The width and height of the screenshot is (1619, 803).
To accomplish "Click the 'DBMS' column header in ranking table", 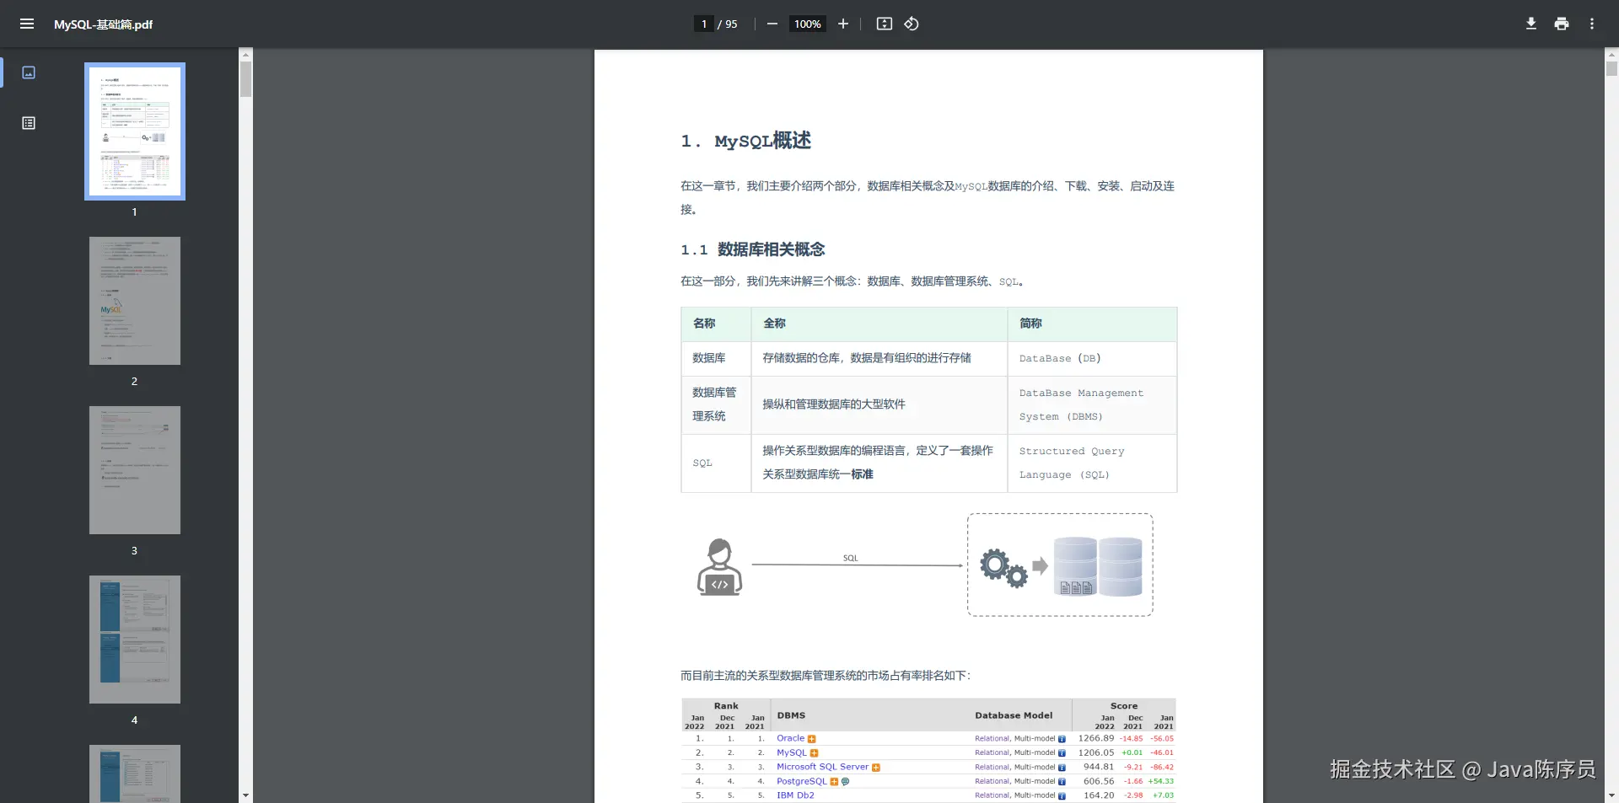I will tap(791, 715).
